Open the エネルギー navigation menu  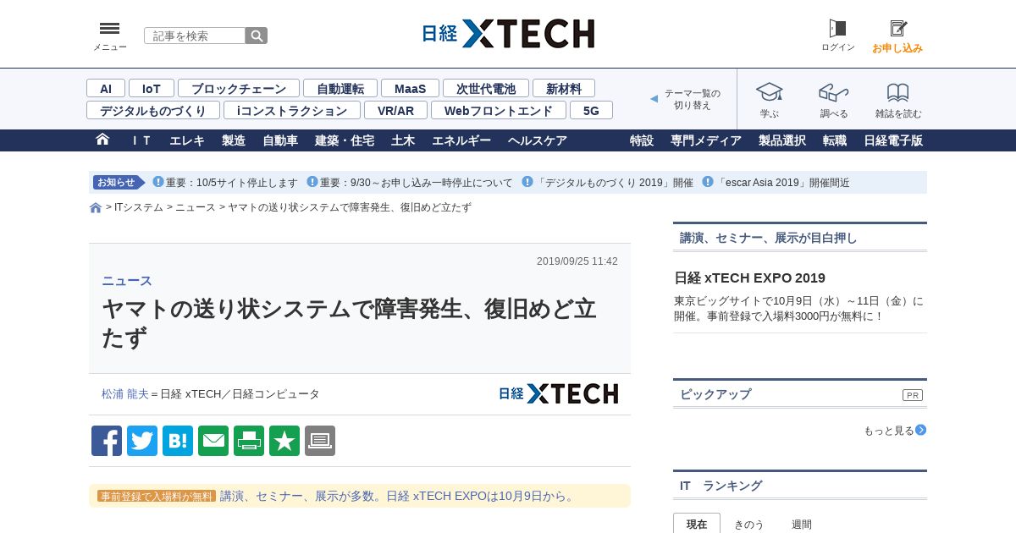tap(461, 140)
